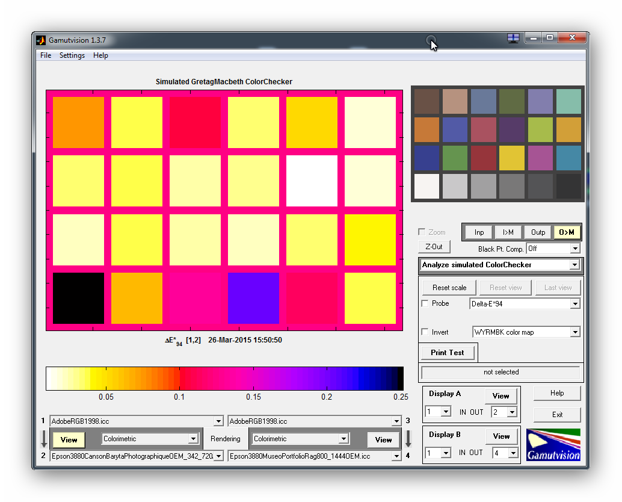Open the Delta-E*94 metric dropdown
The image size is (622, 502).
pyautogui.click(x=525, y=304)
